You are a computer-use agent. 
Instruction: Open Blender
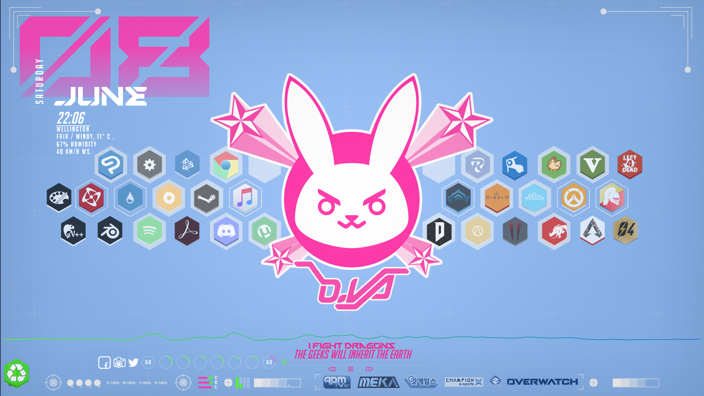(x=110, y=232)
